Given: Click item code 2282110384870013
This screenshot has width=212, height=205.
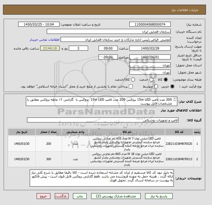Looking at the screenshot, I should pos(179,159).
